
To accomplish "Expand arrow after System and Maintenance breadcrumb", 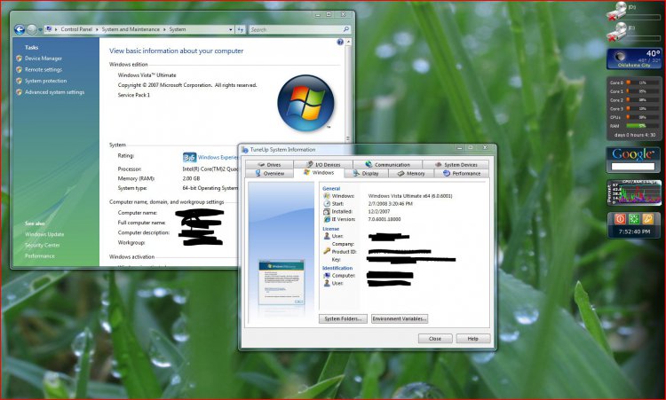I will coord(164,29).
